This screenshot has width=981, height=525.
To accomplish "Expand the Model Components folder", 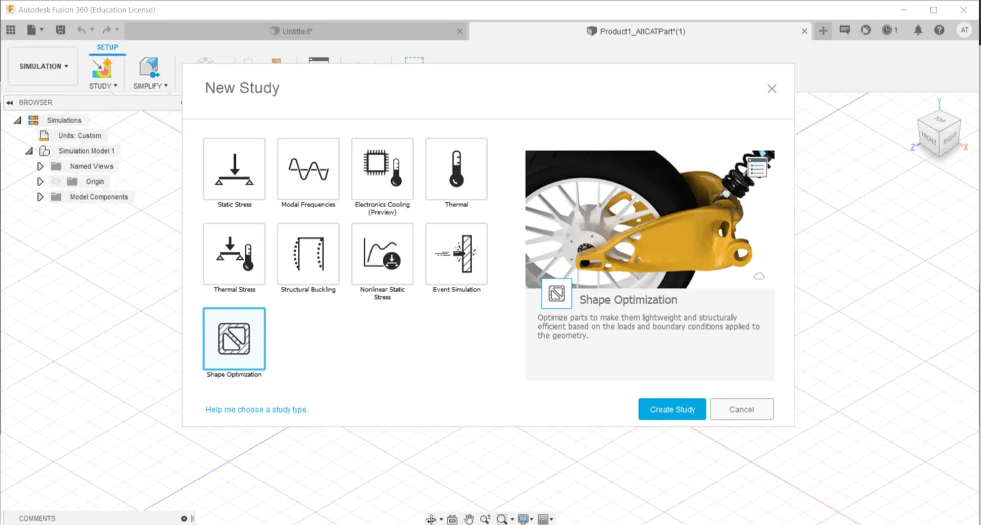I will tap(40, 197).
